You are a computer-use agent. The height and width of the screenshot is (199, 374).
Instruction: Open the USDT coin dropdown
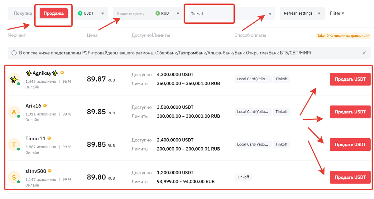click(91, 13)
